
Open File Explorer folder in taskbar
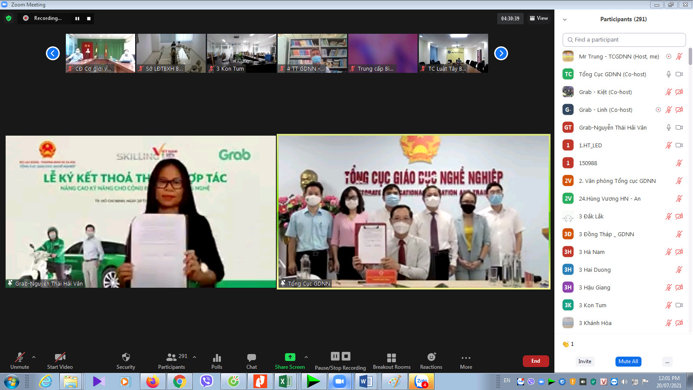click(71, 382)
